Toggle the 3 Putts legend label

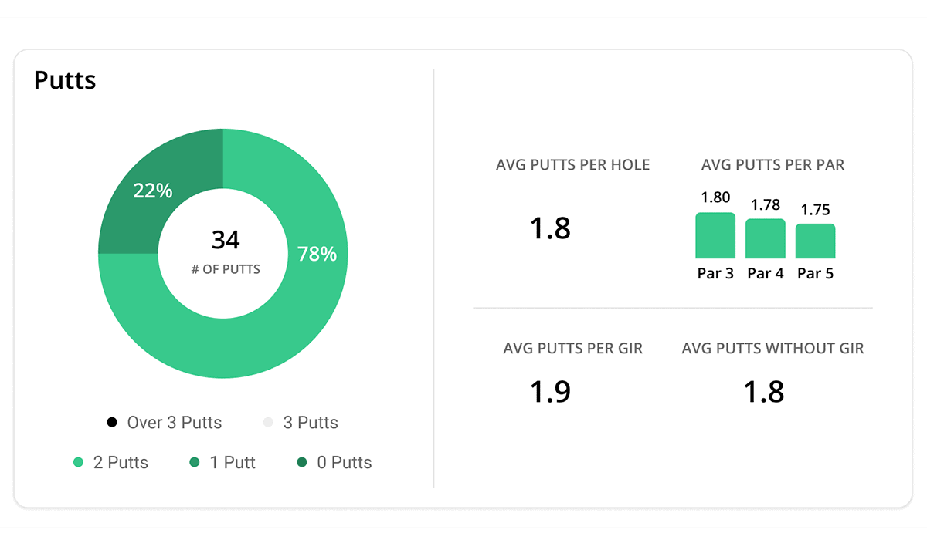click(x=311, y=423)
